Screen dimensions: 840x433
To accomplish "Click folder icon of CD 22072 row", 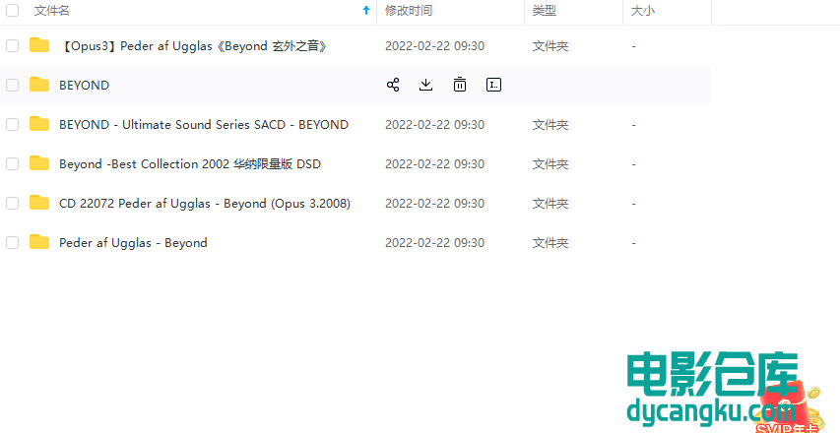I will 39,203.
